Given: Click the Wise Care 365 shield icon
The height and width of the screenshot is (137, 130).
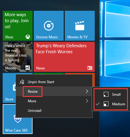Looking at the screenshot, I should (x=18, y=119).
